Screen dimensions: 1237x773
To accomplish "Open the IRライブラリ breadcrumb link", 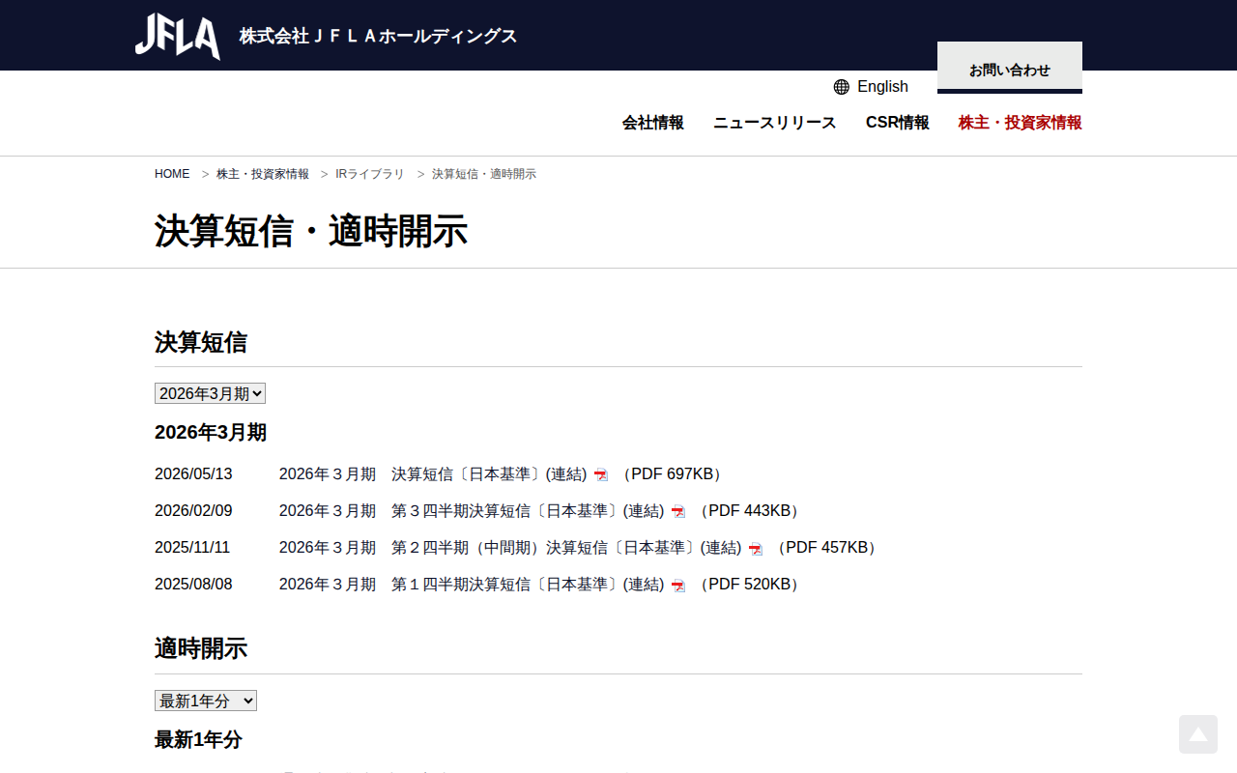I will click(x=370, y=174).
